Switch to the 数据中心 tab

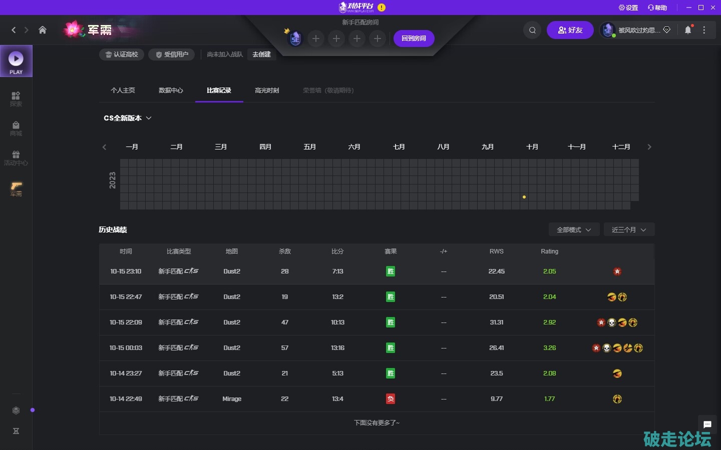coord(171,90)
